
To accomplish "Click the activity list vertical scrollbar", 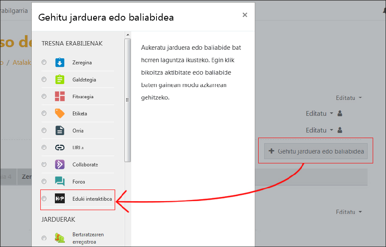I will (x=127, y=99).
